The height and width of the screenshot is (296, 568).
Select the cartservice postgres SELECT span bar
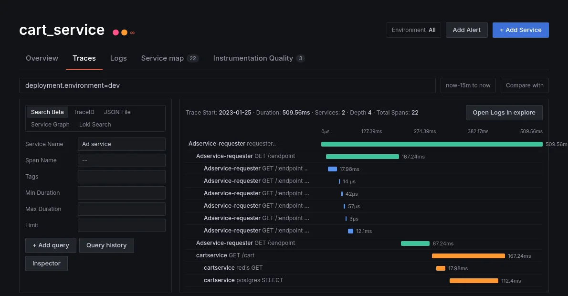[x=474, y=281]
